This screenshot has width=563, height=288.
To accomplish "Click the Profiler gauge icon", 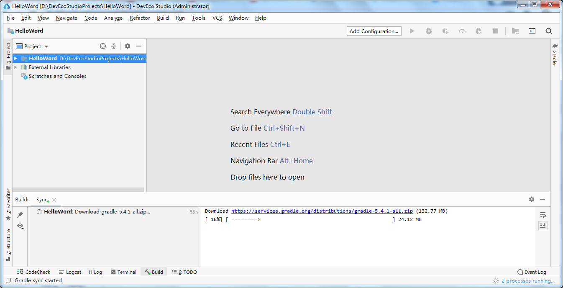I will click(462, 31).
